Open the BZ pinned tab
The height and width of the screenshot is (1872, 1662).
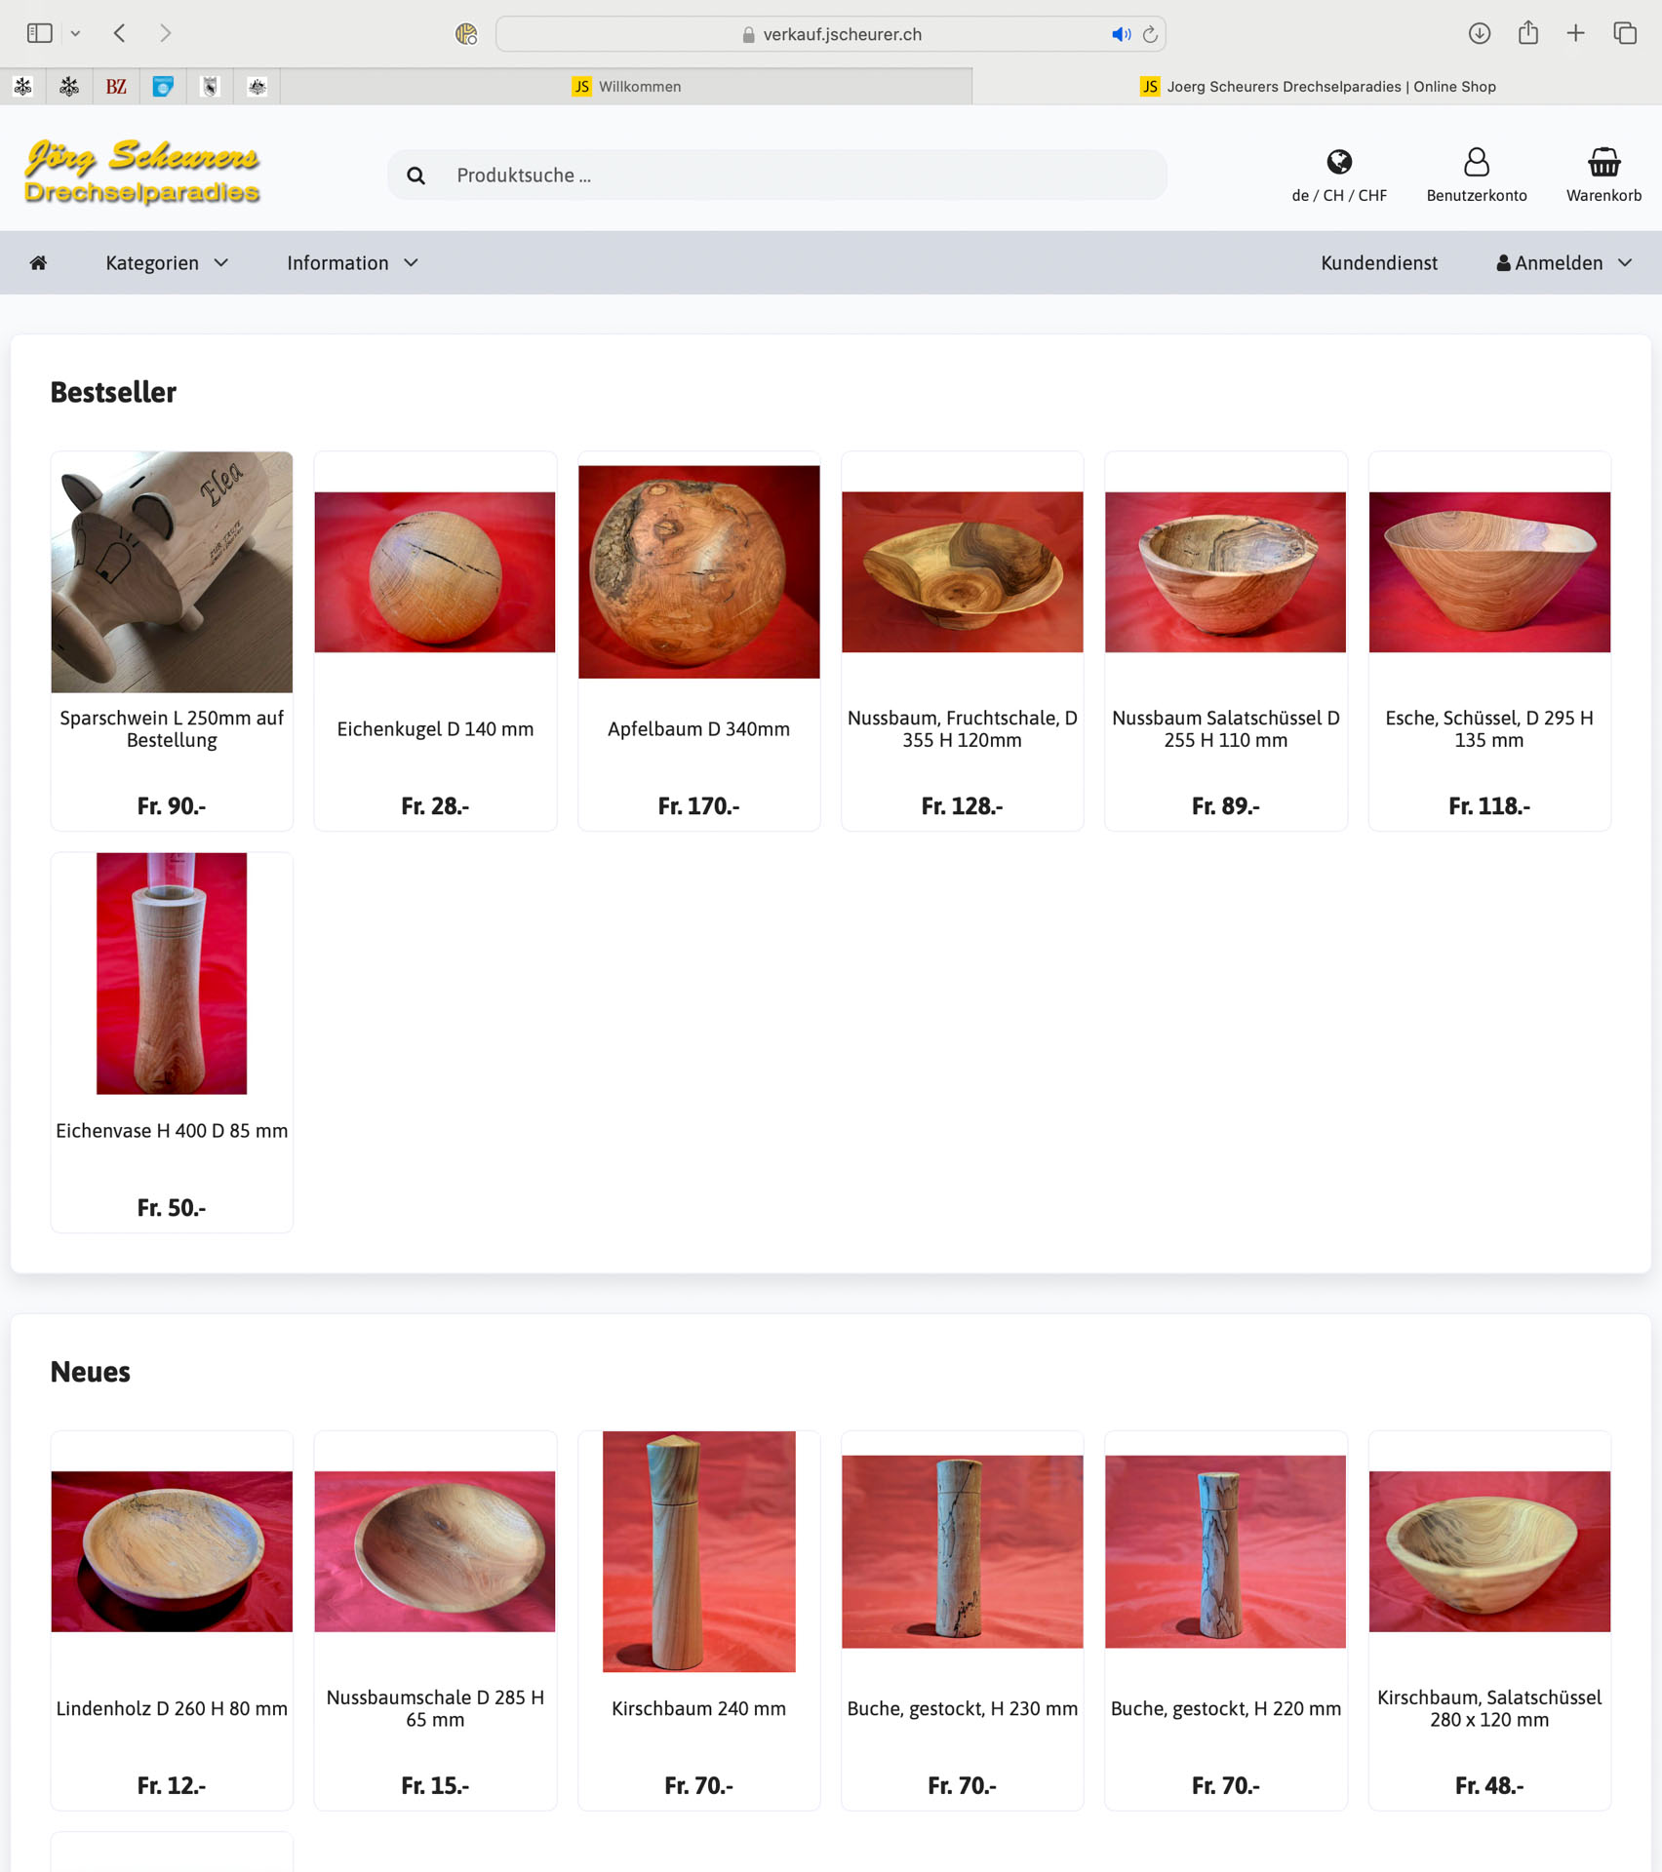(x=116, y=86)
